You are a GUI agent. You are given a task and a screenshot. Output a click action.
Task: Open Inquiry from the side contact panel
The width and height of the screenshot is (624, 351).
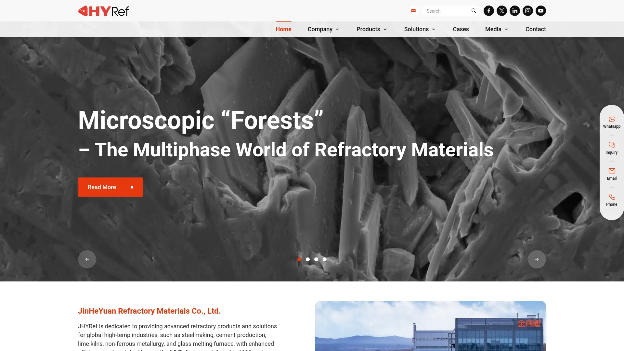(x=611, y=148)
